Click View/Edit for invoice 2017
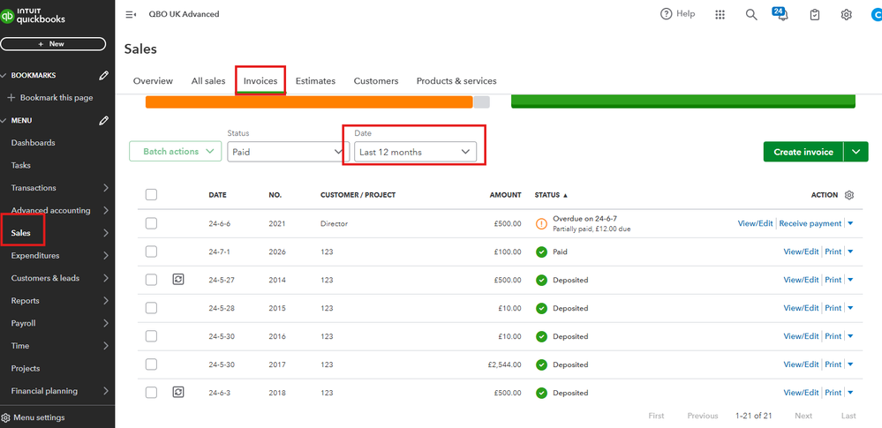 801,364
